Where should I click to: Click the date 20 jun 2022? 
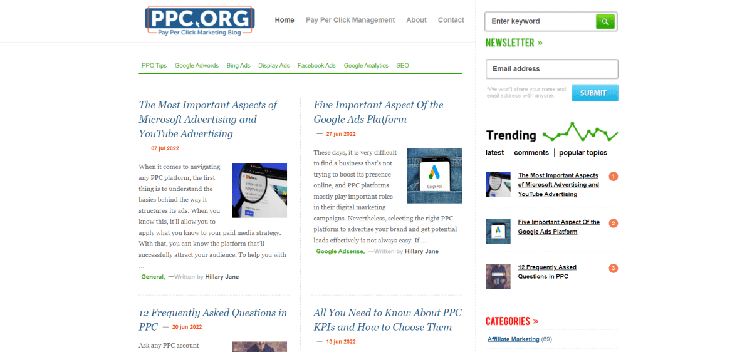(187, 327)
